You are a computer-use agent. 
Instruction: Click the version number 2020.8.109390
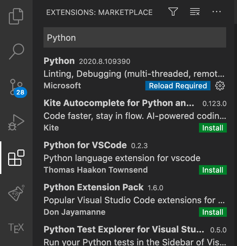105,62
